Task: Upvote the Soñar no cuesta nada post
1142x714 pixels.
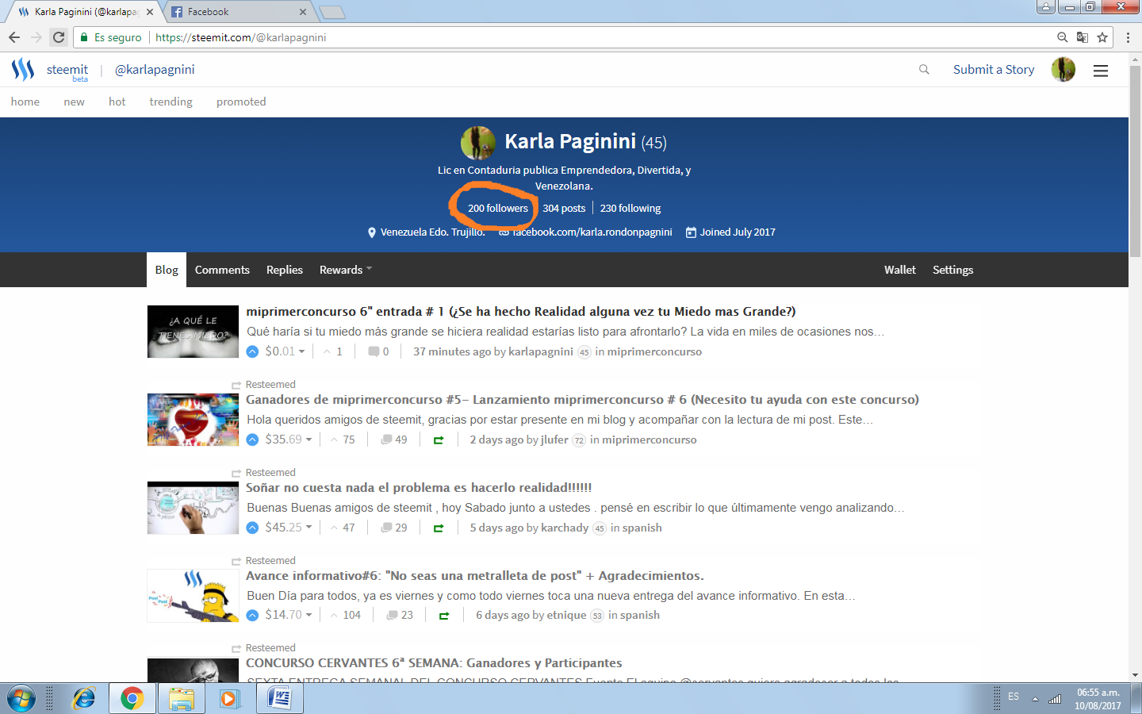Action: 252,528
